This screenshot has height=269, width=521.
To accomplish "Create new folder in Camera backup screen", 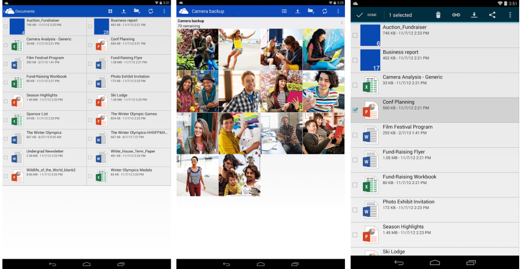I will coord(311,12).
